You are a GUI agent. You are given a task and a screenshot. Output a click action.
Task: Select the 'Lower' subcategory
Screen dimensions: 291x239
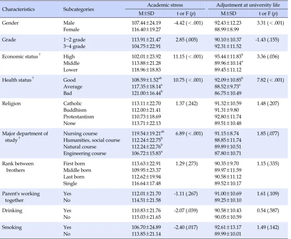pyautogui.click(x=70, y=70)
